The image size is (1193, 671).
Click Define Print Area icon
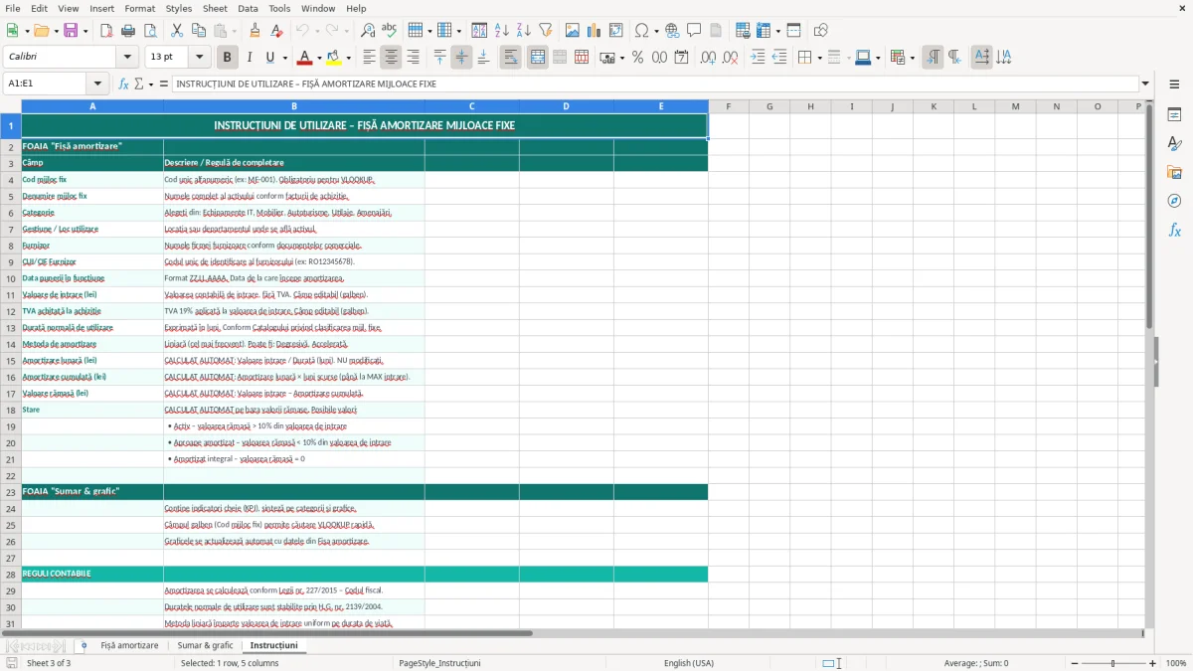[x=743, y=31]
